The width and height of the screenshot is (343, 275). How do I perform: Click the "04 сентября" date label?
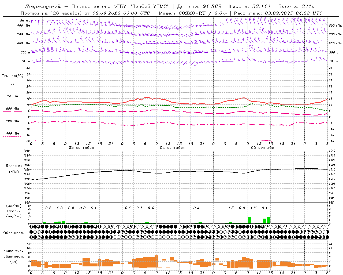[173, 147]
